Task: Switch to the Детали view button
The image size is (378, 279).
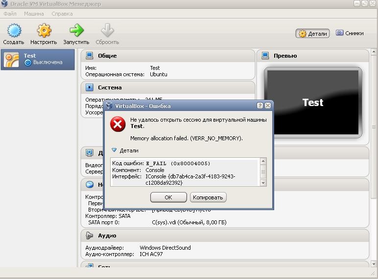Action: point(312,34)
